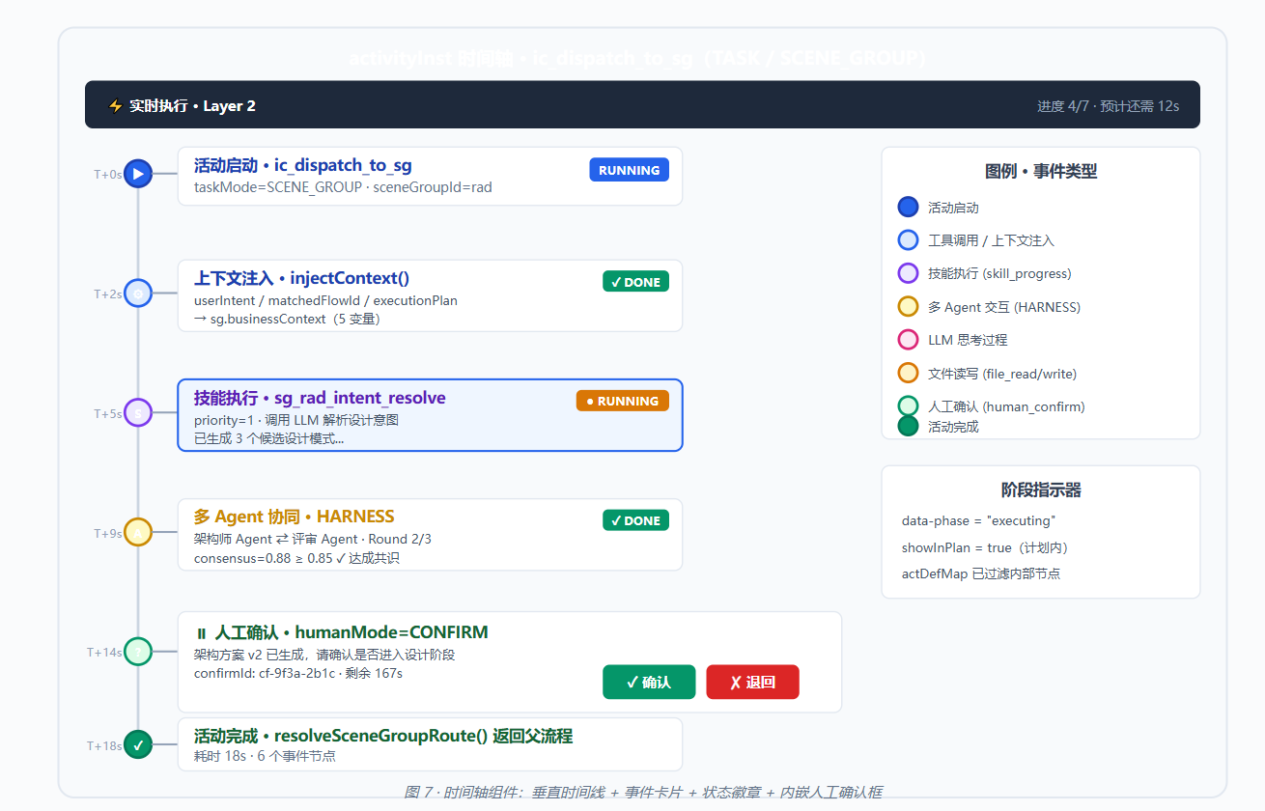Image resolution: width=1265 pixels, height=811 pixels.
Task: Click the green checkmark completion node at T+18s
Action: click(138, 744)
